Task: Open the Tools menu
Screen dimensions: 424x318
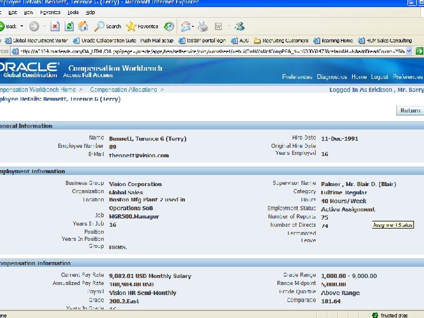Action: (x=73, y=12)
